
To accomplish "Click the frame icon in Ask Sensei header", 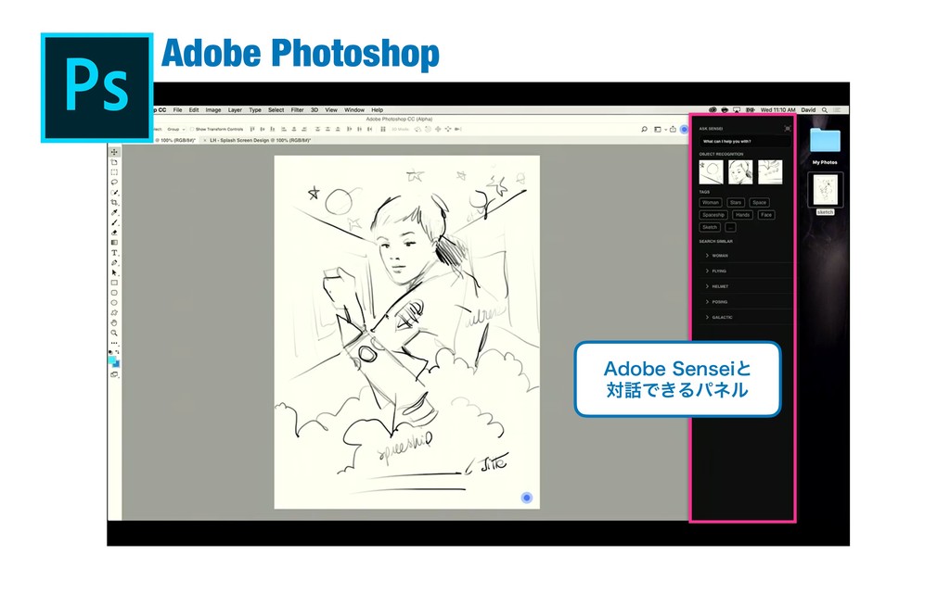I will tap(787, 128).
